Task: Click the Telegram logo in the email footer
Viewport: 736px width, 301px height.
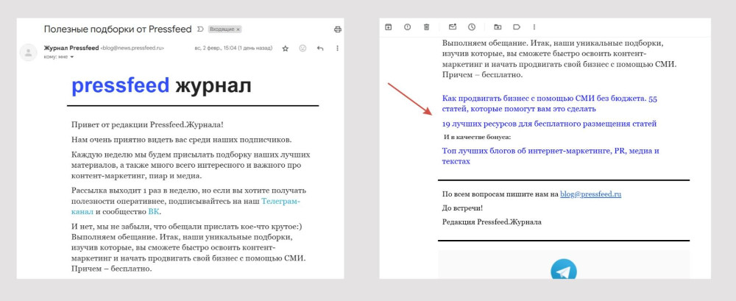Action: click(563, 269)
